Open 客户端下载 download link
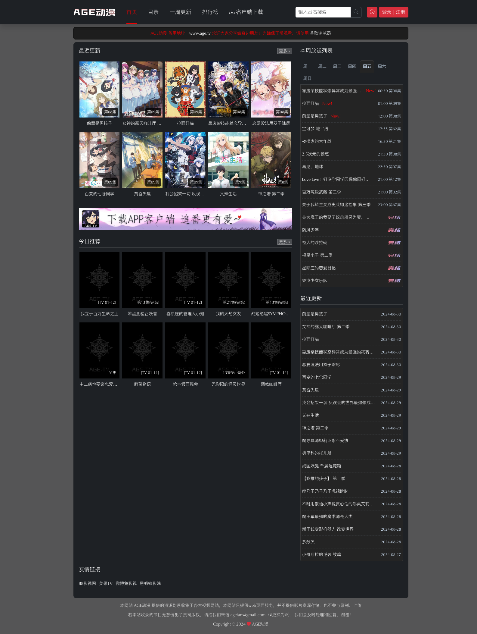477x634 pixels. [246, 12]
